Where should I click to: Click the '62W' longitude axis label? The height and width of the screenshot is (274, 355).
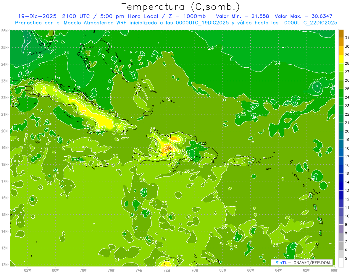306,270
